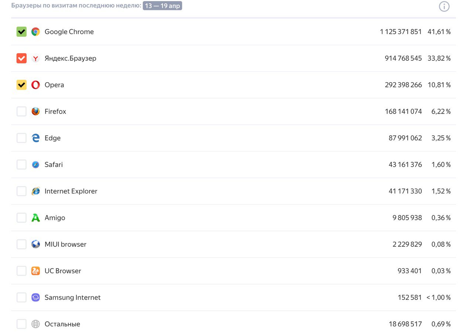Click the visits value 43 161 376
473x336 pixels.
click(405, 165)
